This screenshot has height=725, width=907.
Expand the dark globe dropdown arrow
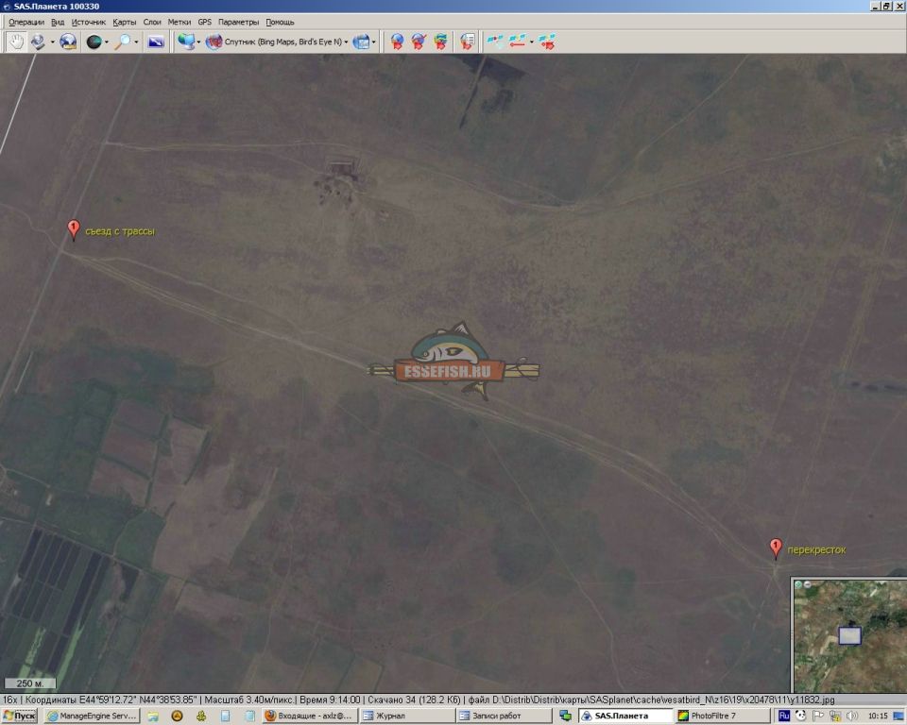[107, 42]
